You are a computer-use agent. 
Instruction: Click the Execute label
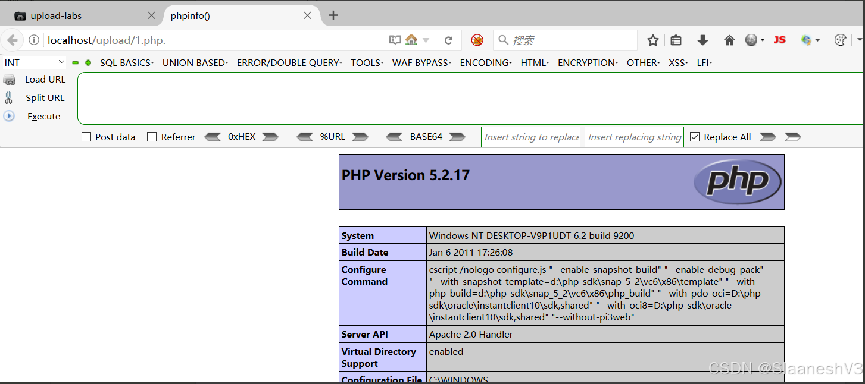(44, 117)
